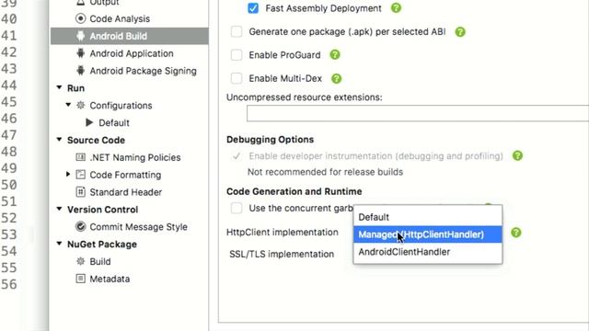Open help for Enable ProGuard

click(x=335, y=55)
